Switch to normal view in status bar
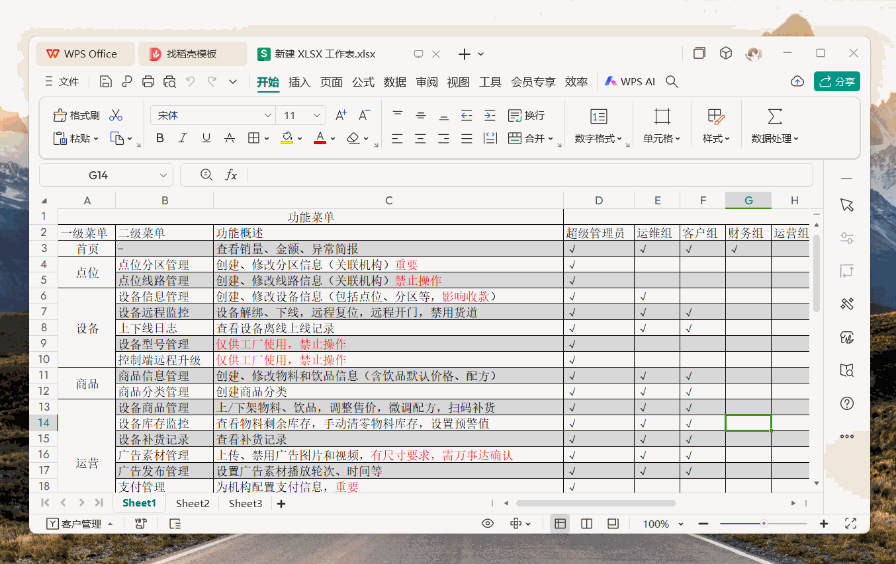 coord(560,524)
